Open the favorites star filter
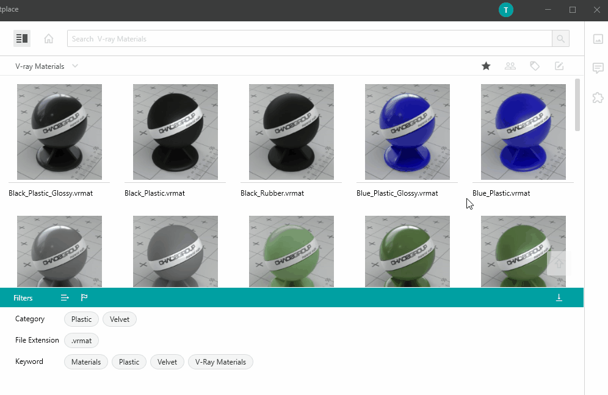The width and height of the screenshot is (608, 395). [486, 65]
